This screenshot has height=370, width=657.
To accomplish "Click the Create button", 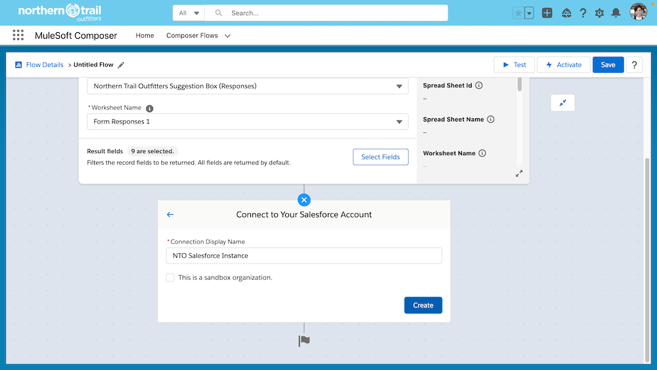I will [x=423, y=305].
